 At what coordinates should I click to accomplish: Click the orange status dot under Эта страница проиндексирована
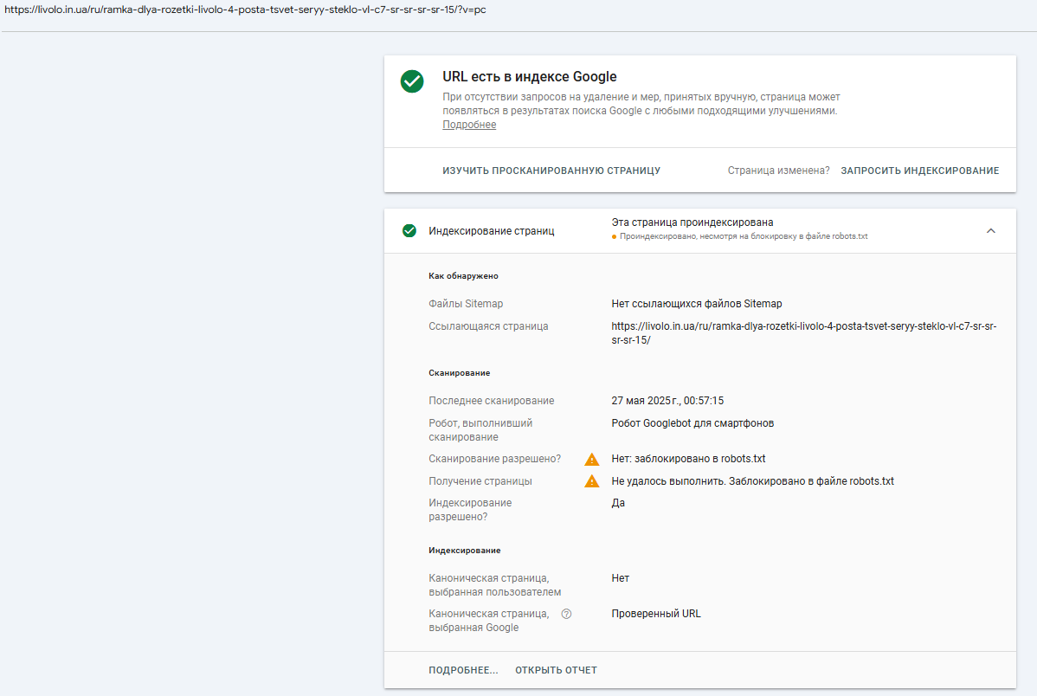click(614, 237)
